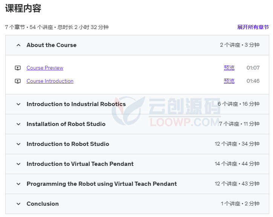Open the Course Introduction lecture link
Viewport: 273px width, 217px height.
click(x=50, y=81)
